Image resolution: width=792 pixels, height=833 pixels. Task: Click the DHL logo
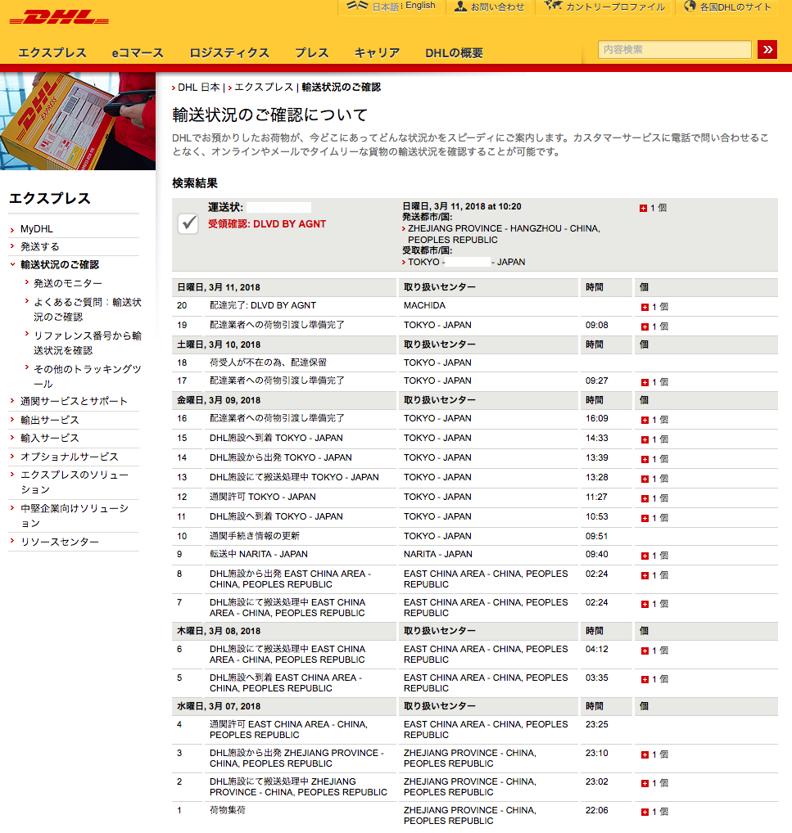click(59, 17)
